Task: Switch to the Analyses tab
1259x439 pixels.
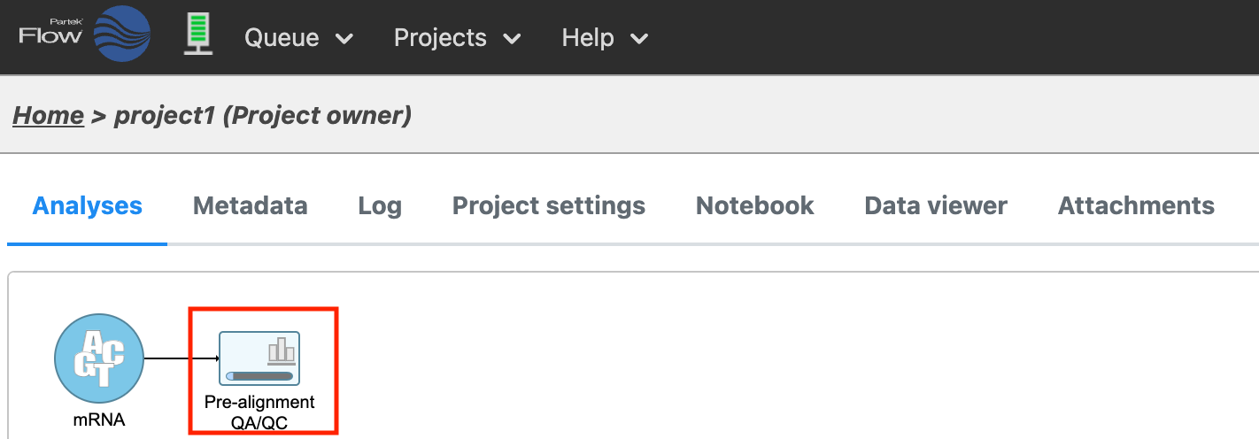Action: pos(87,206)
